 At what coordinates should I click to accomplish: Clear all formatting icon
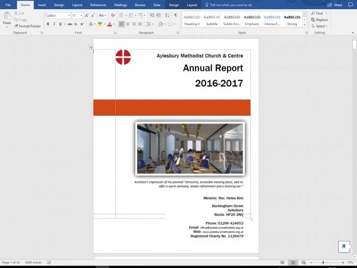click(x=113, y=15)
